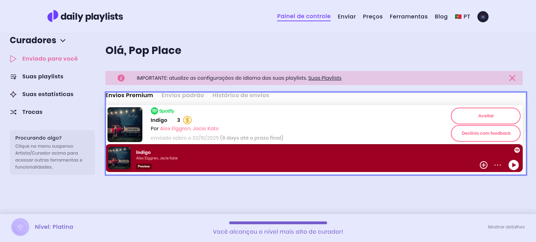Image resolution: width=536 pixels, height=242 pixels.
Task: Click the Indigo album cover thumbnail
Action: pyautogui.click(x=125, y=125)
